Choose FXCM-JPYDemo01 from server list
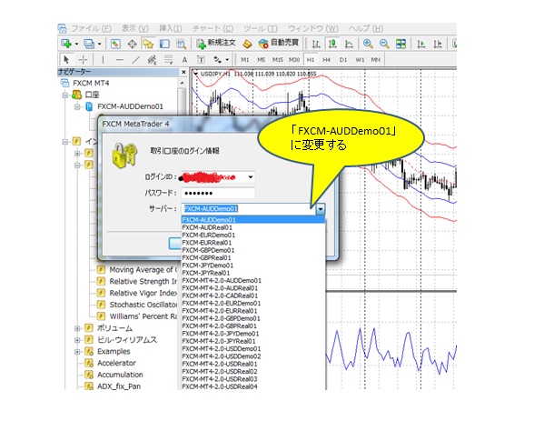Screen dimensions: 544x421 coord(253,266)
